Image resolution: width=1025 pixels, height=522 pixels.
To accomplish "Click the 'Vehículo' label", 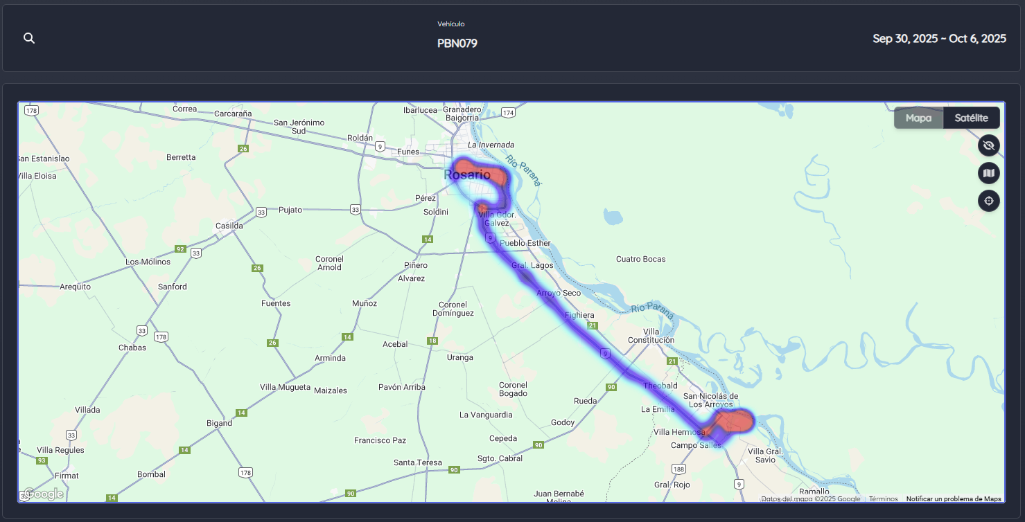I will (x=451, y=24).
